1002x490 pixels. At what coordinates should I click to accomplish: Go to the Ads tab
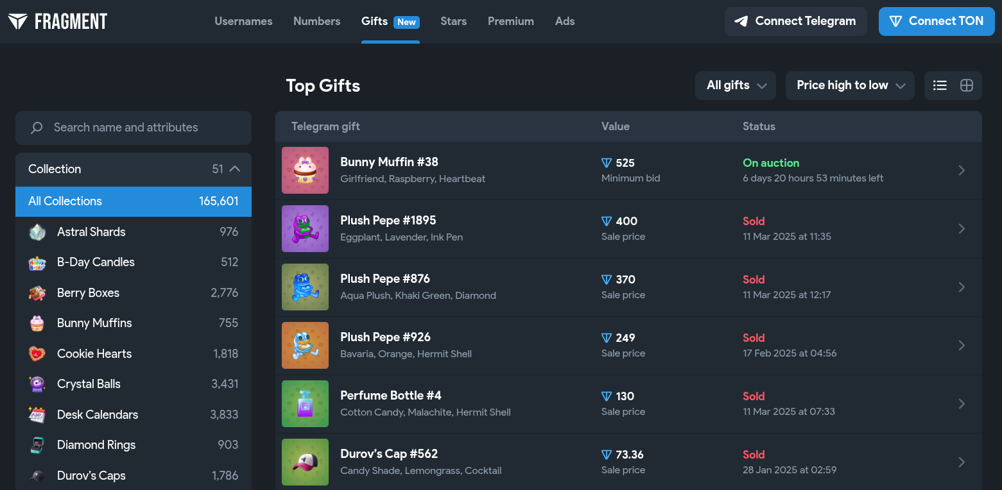click(x=565, y=21)
